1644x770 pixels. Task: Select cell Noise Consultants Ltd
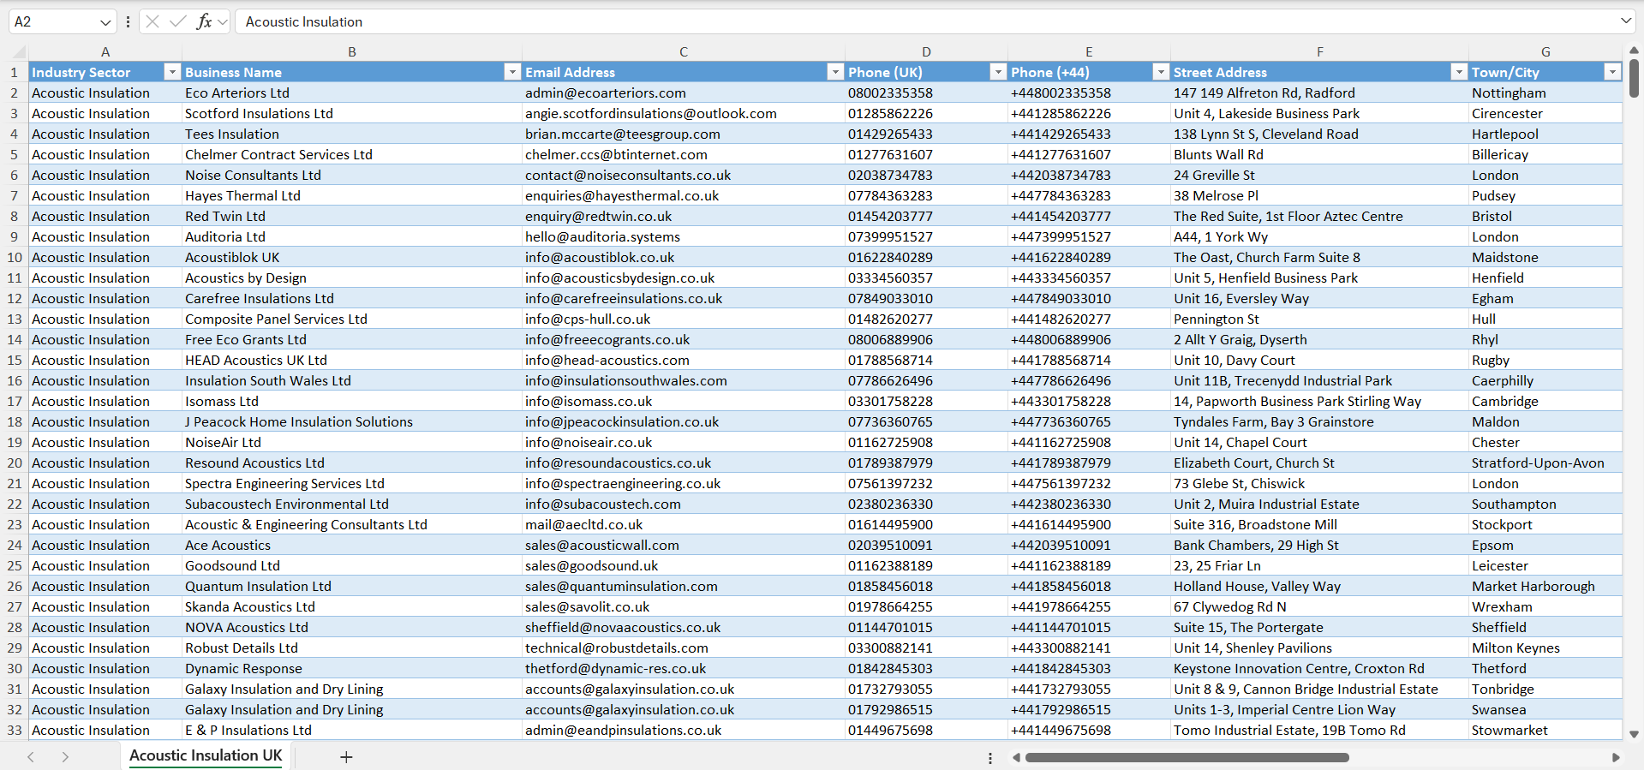[x=352, y=175]
